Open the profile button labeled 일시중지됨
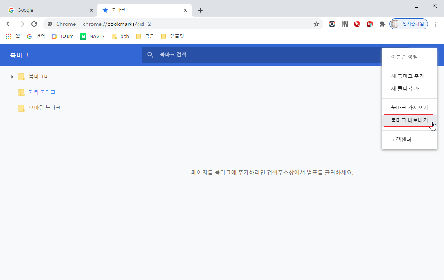 409,24
